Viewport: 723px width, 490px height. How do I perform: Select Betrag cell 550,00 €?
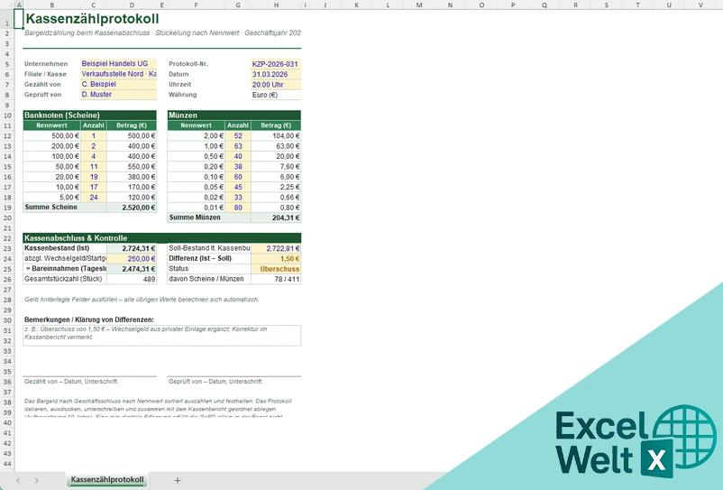coord(132,167)
